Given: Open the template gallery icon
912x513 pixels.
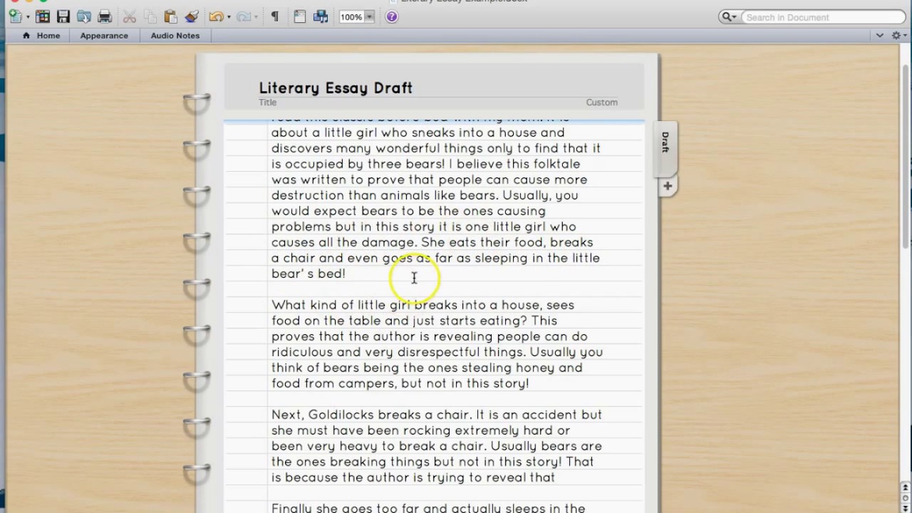Looking at the screenshot, I should pos(43,16).
